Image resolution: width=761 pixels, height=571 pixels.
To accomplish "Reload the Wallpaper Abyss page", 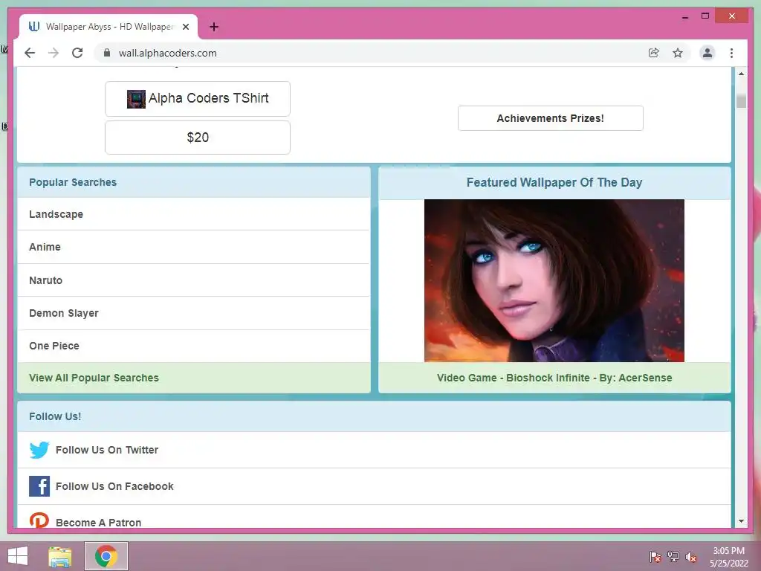I will [77, 53].
